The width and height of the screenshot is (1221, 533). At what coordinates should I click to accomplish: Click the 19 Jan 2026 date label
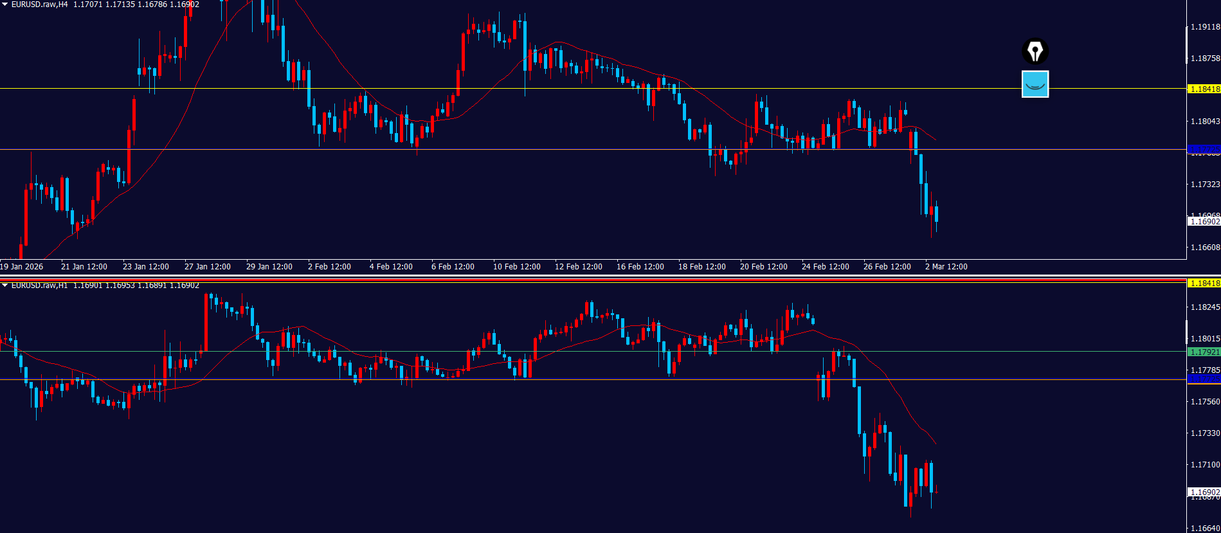[22, 267]
